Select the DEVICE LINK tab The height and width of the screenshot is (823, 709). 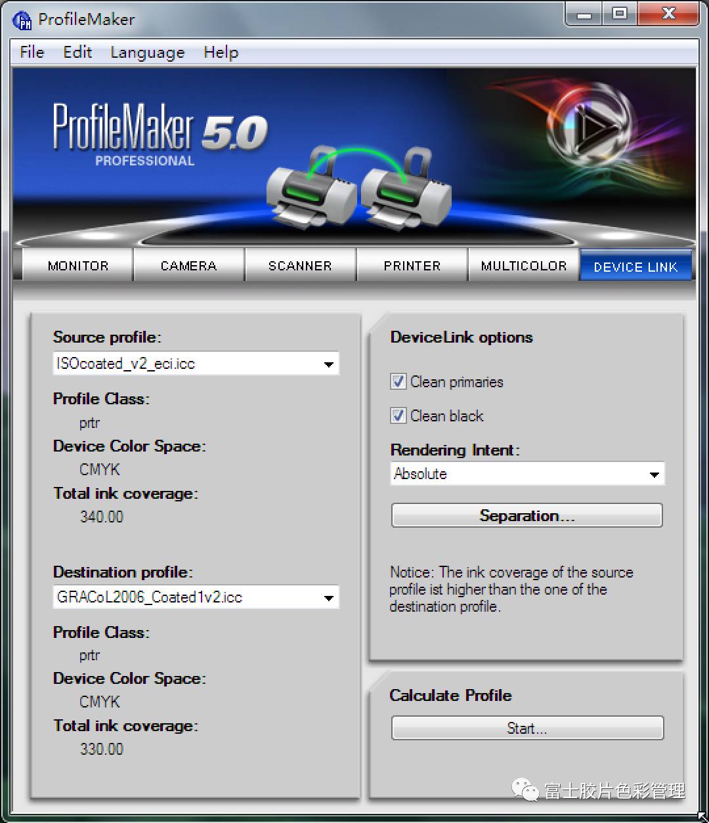pos(635,265)
